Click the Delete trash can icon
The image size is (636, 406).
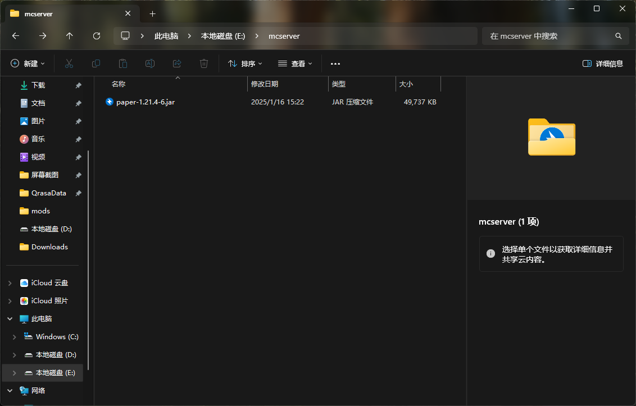click(204, 64)
